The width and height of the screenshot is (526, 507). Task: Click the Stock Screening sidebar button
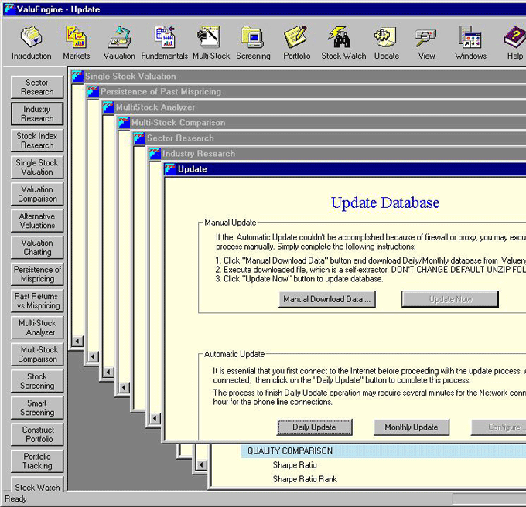(x=37, y=381)
